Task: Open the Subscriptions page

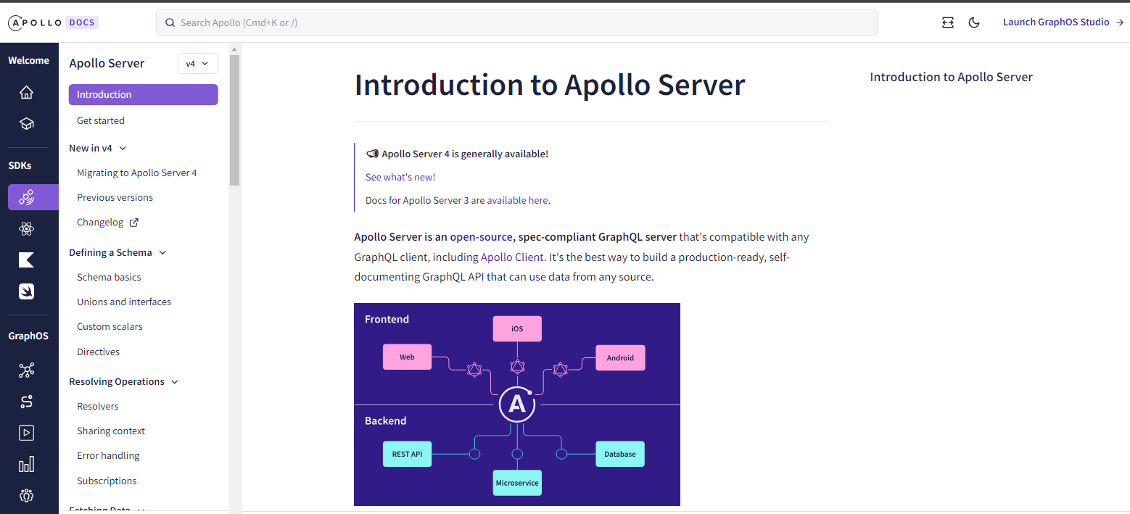Action: [107, 481]
